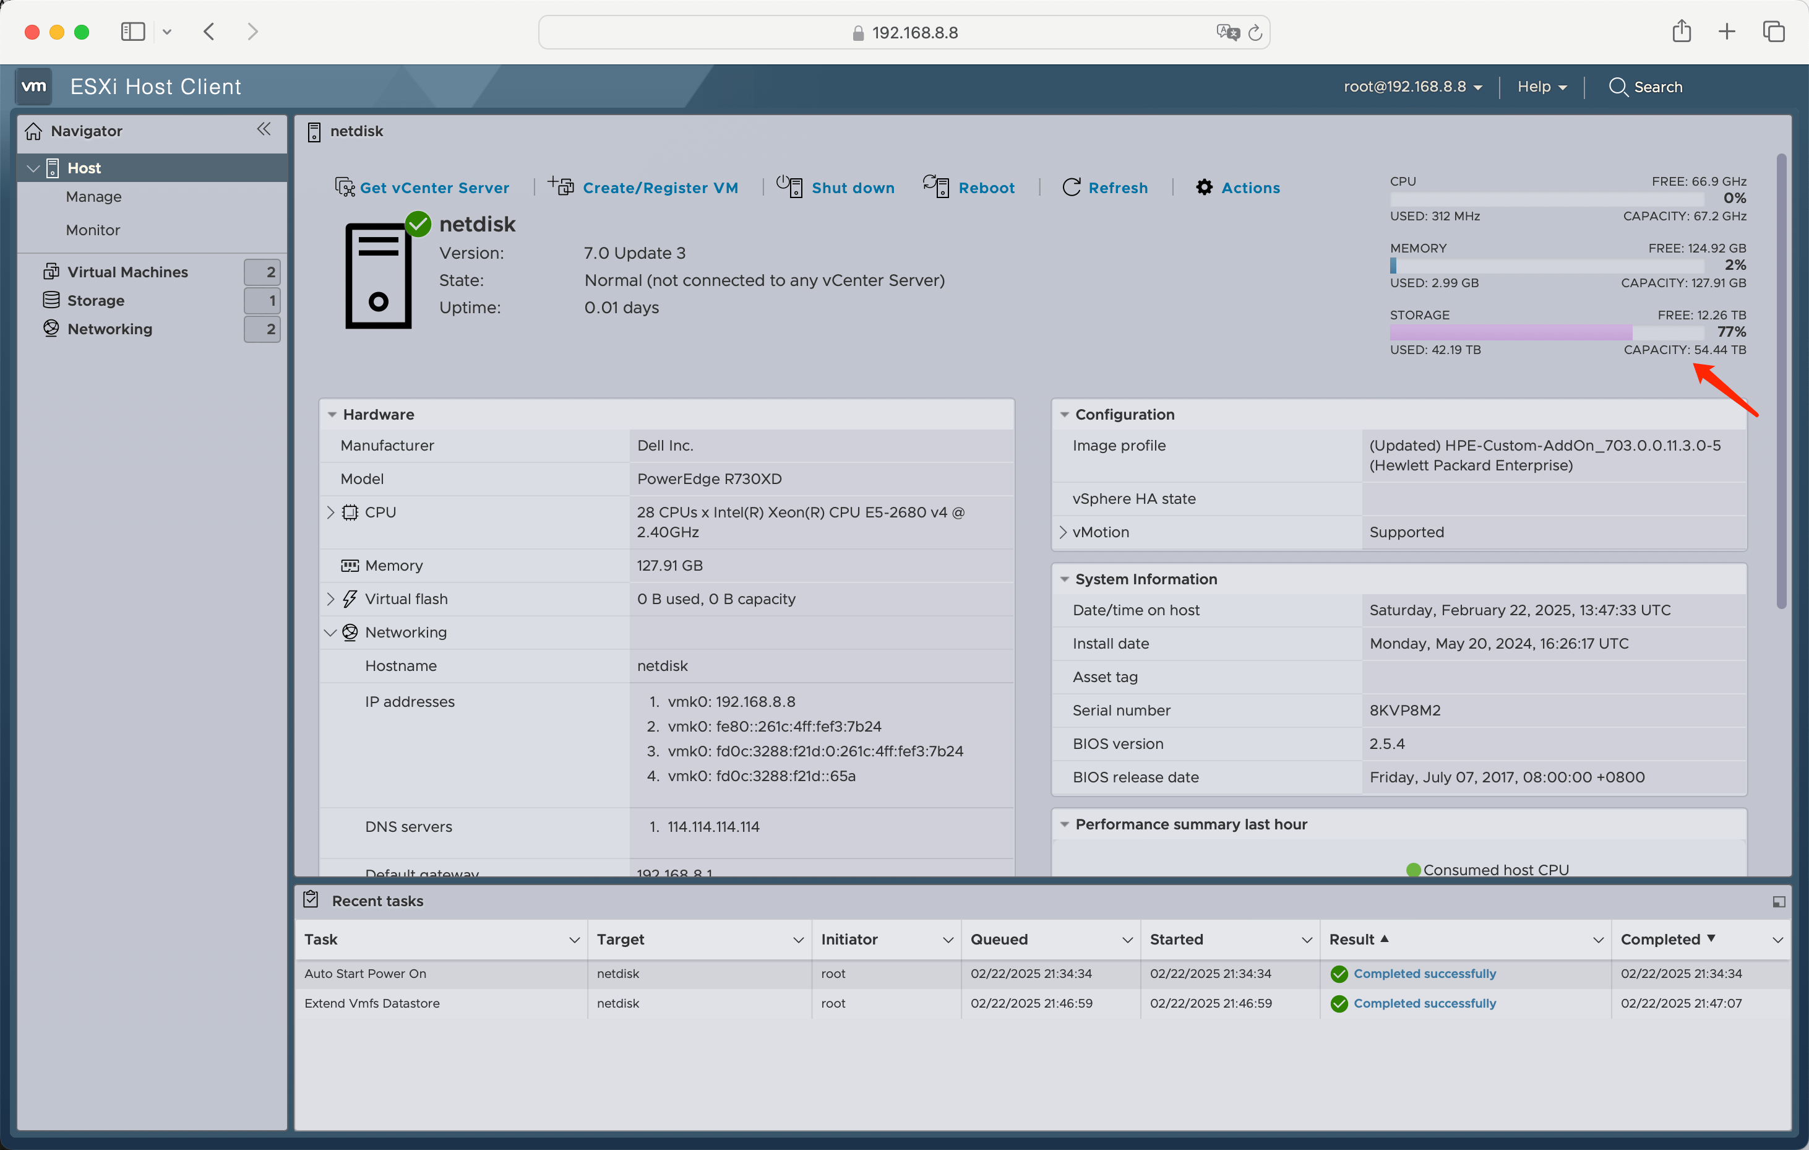
Task: Open the Initiator column dropdown
Action: 948,940
